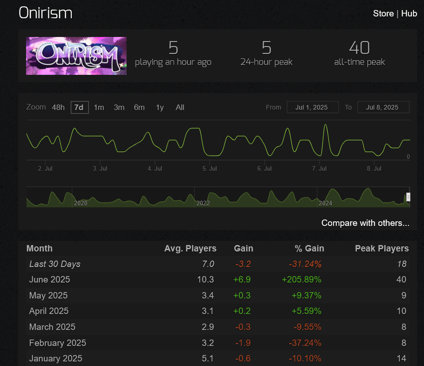The width and height of the screenshot is (424, 366).
Task: Click the +205.89% gain value
Action: 302,280
